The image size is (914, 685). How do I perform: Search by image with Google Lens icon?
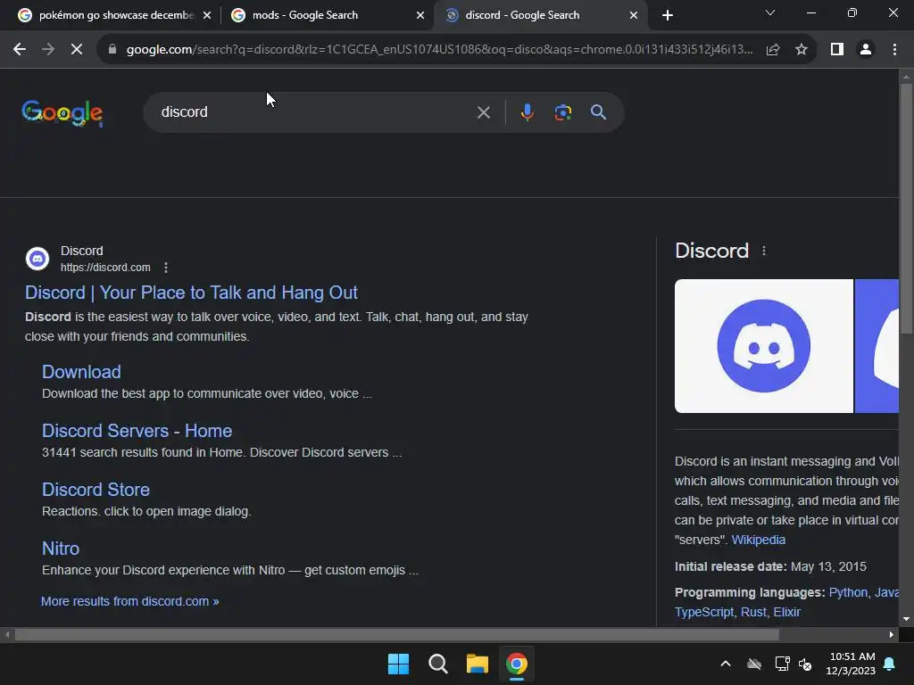[x=562, y=111]
